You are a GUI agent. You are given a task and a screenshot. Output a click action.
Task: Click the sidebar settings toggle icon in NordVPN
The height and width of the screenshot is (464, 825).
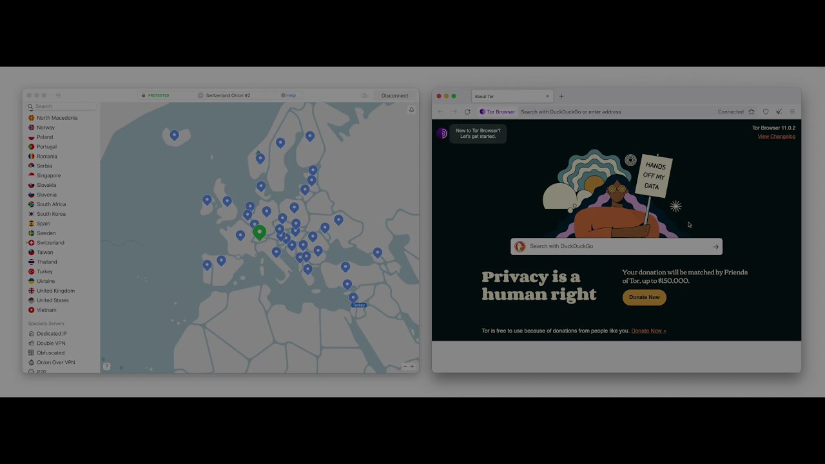click(x=58, y=95)
